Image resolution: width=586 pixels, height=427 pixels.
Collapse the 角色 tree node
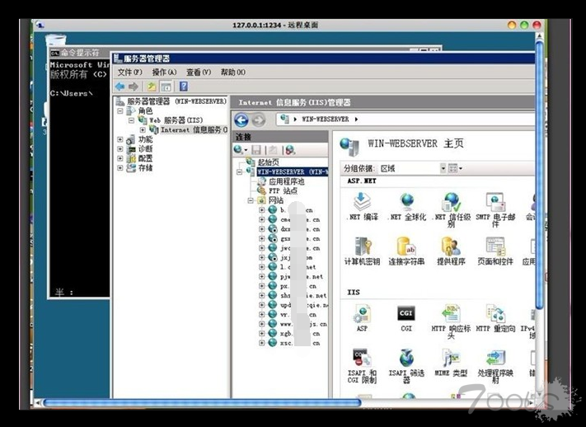click(x=120, y=110)
